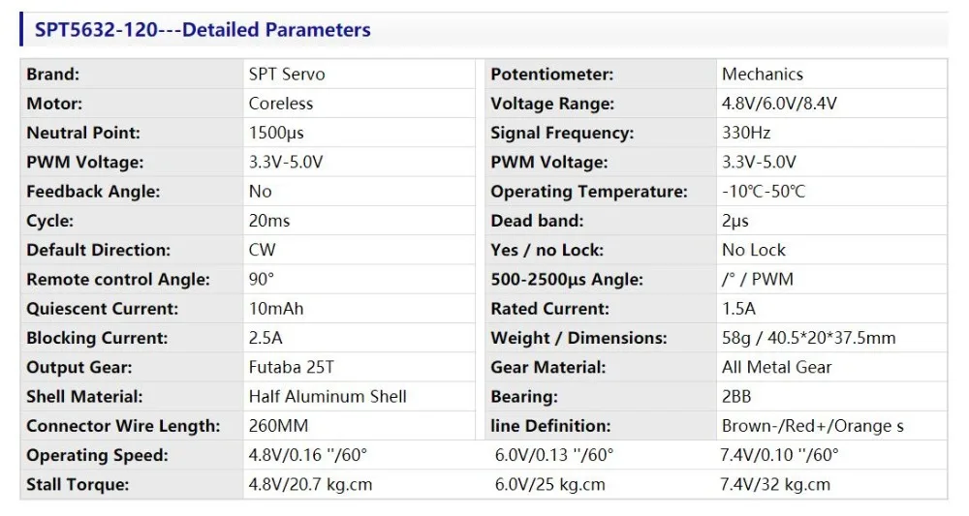
Task: Click the Default Direction value CW
Action: [x=262, y=250]
